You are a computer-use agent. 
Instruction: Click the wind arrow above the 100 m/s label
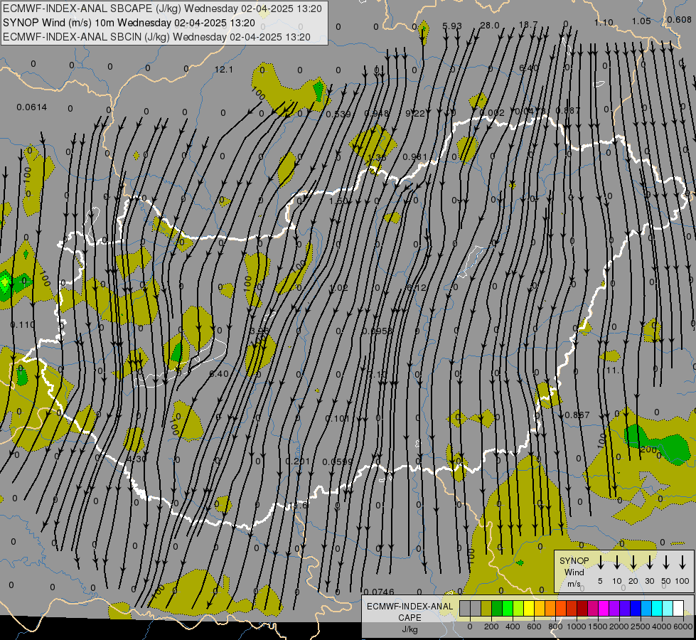[x=682, y=563]
